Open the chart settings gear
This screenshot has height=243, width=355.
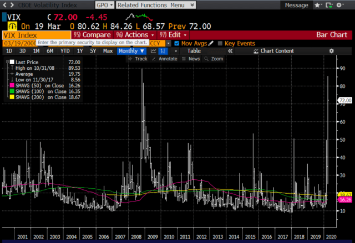pyautogui.click(x=332, y=51)
